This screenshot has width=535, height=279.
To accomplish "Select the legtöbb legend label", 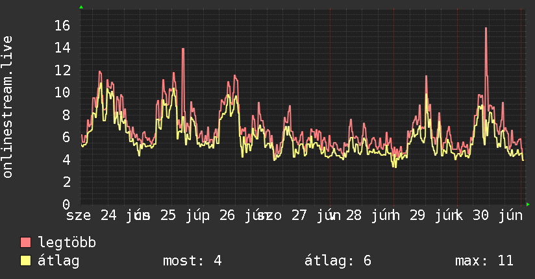I will [x=67, y=243].
